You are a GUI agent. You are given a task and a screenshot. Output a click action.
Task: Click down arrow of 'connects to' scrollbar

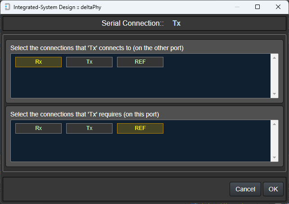[274, 94]
